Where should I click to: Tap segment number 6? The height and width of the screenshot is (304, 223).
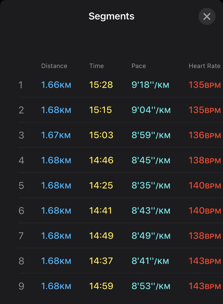tap(21, 211)
